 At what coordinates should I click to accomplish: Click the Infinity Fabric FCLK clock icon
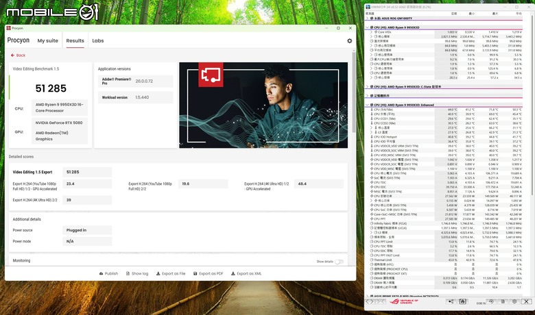(372, 224)
